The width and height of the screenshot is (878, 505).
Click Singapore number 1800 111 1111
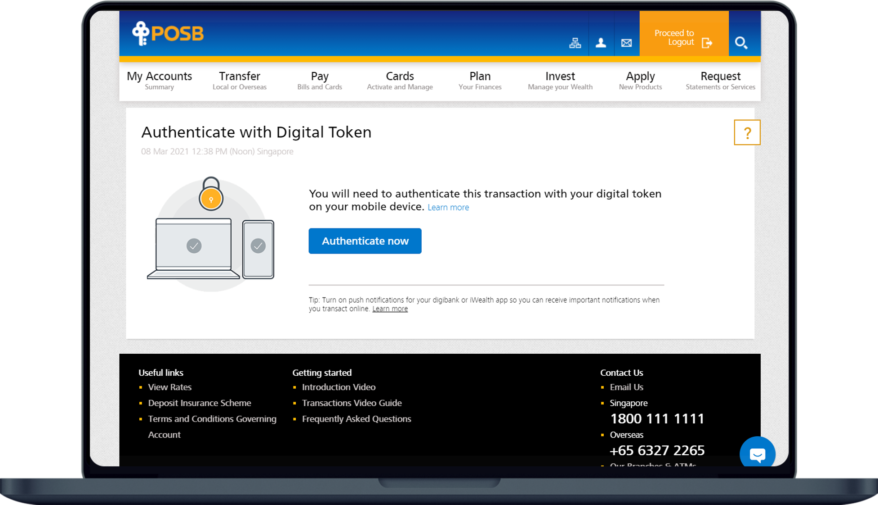[x=657, y=419]
